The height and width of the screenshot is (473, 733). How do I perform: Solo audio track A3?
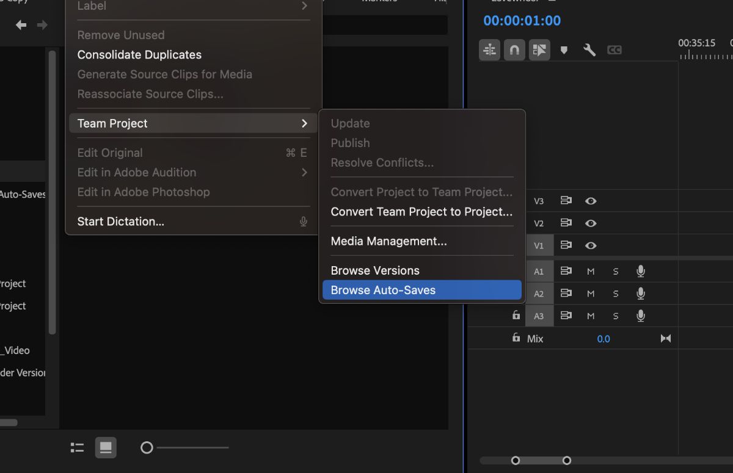(x=615, y=316)
